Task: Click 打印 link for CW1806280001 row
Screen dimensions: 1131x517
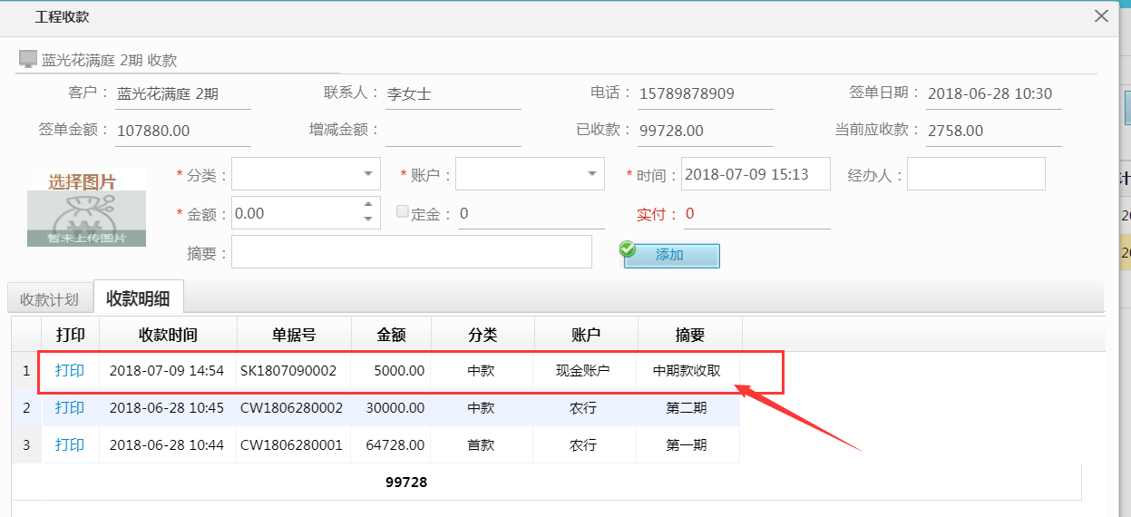Action: point(70,445)
